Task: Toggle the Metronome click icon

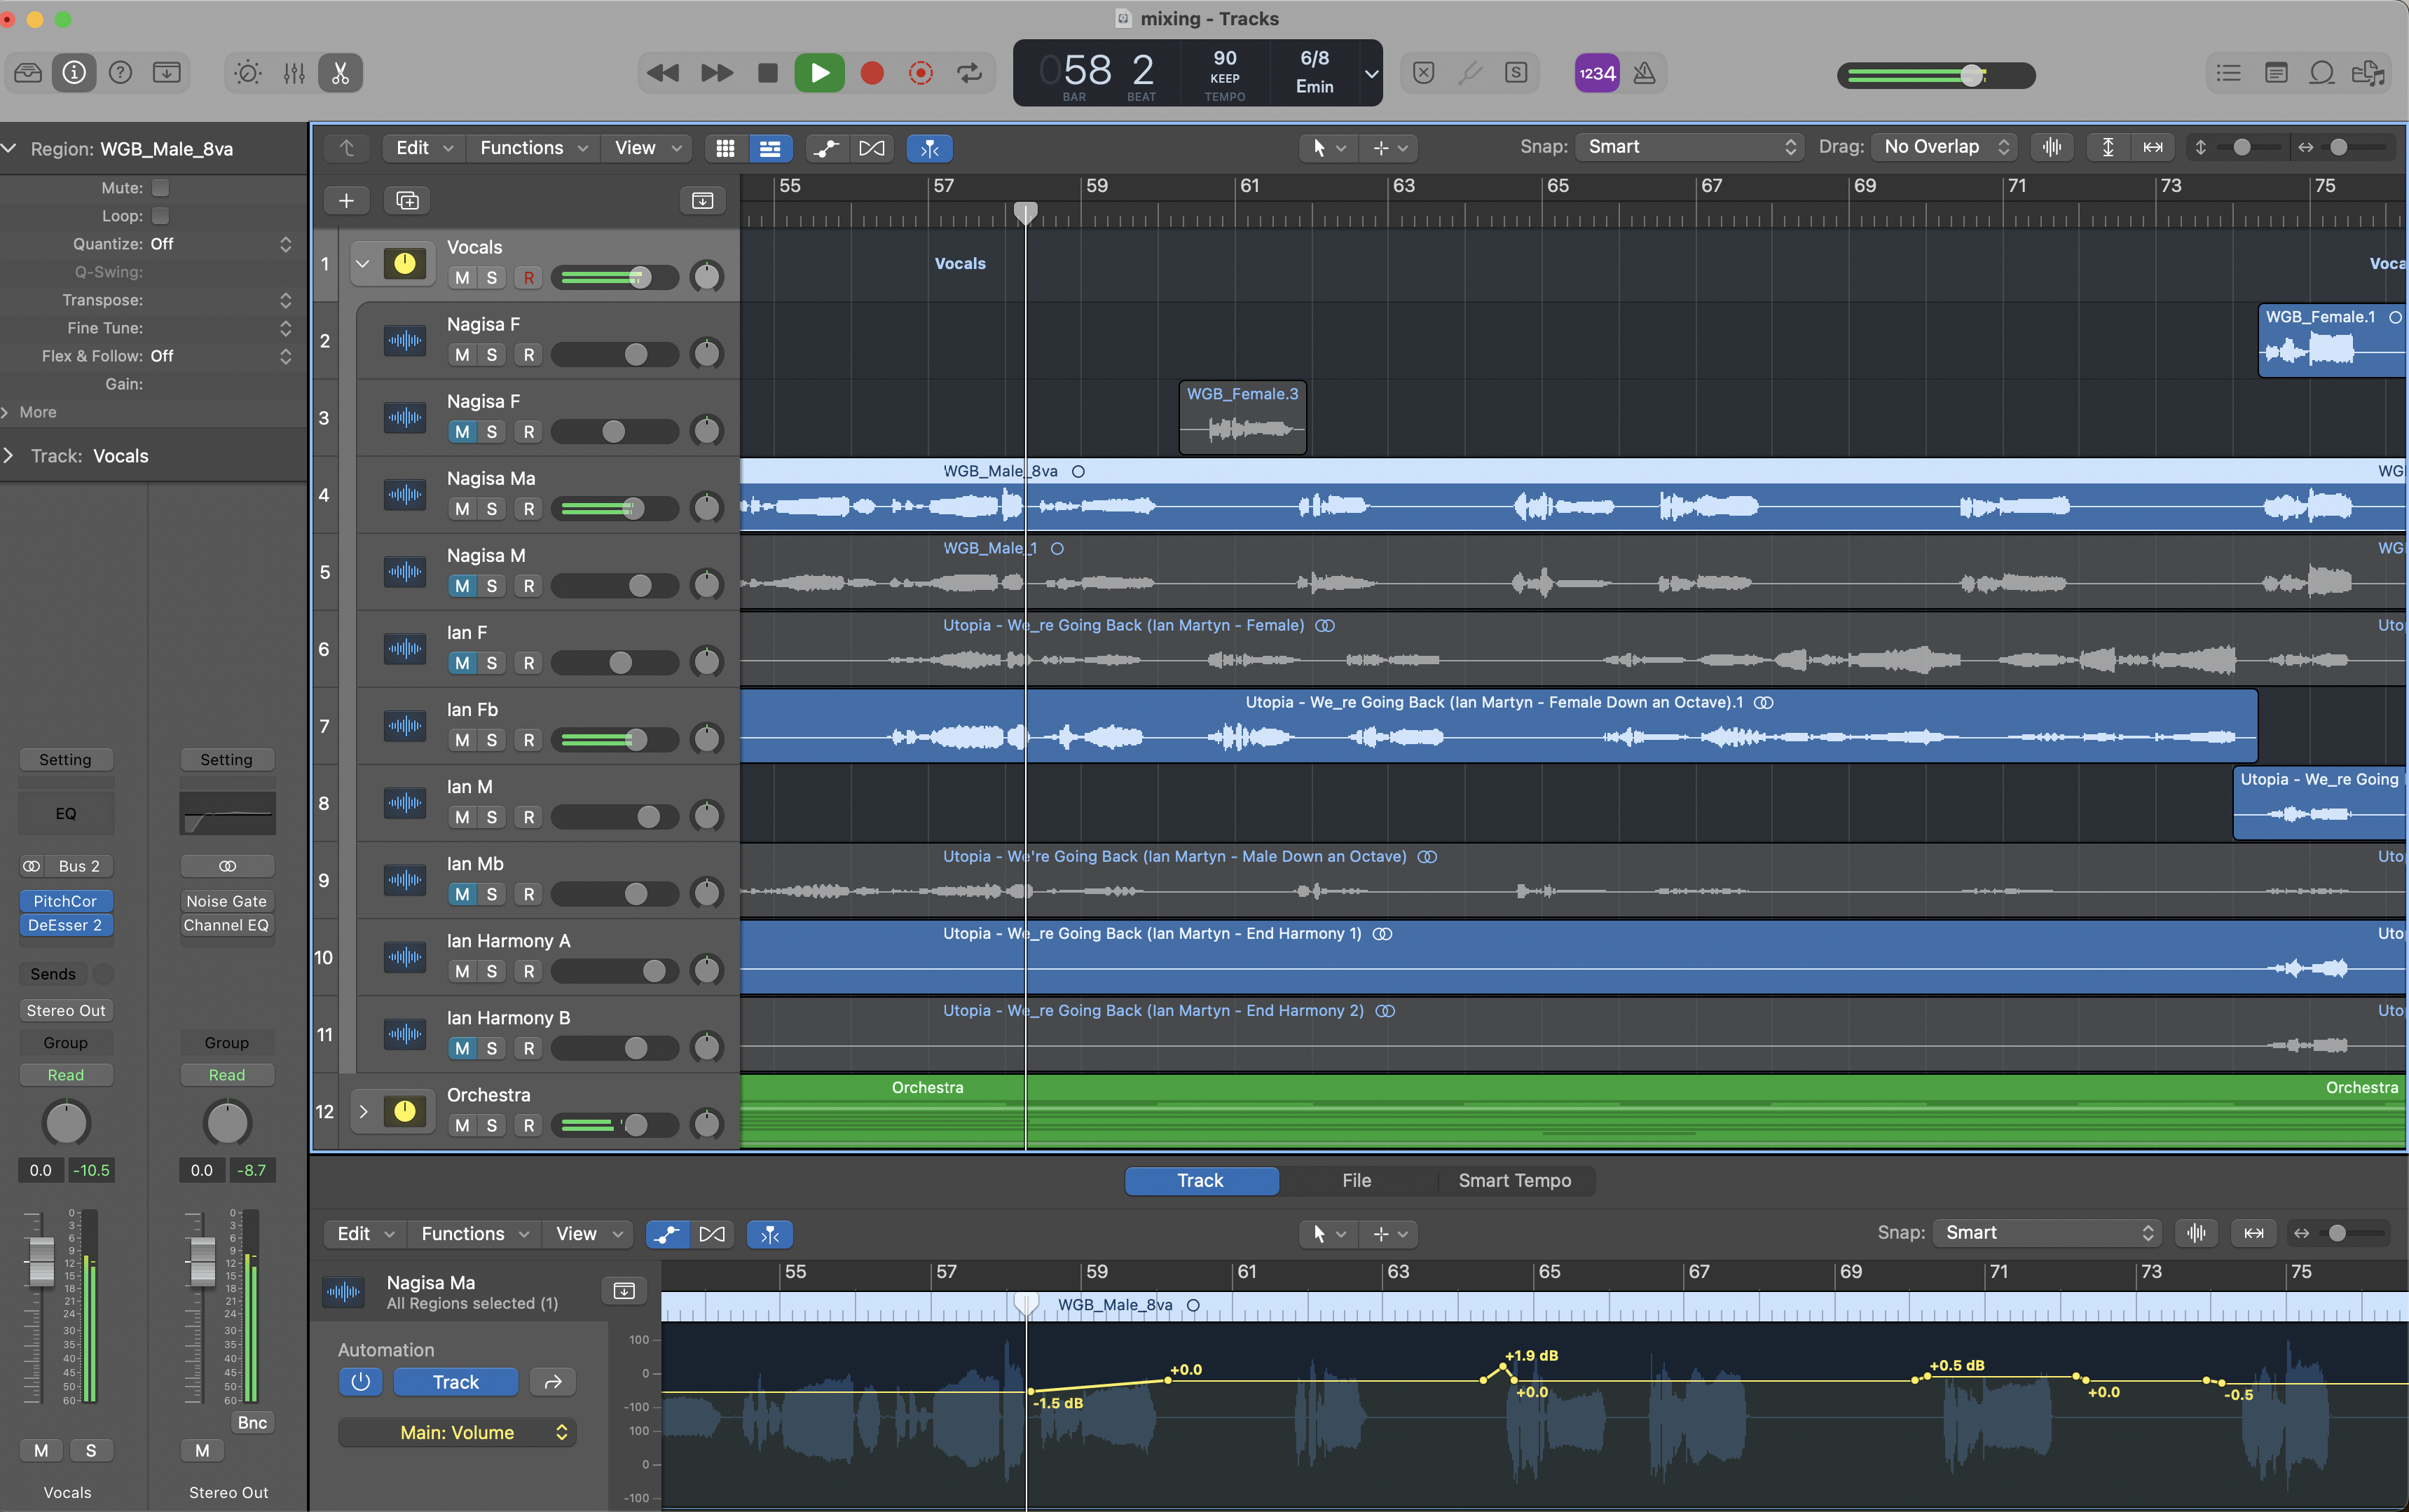Action: (1644, 73)
